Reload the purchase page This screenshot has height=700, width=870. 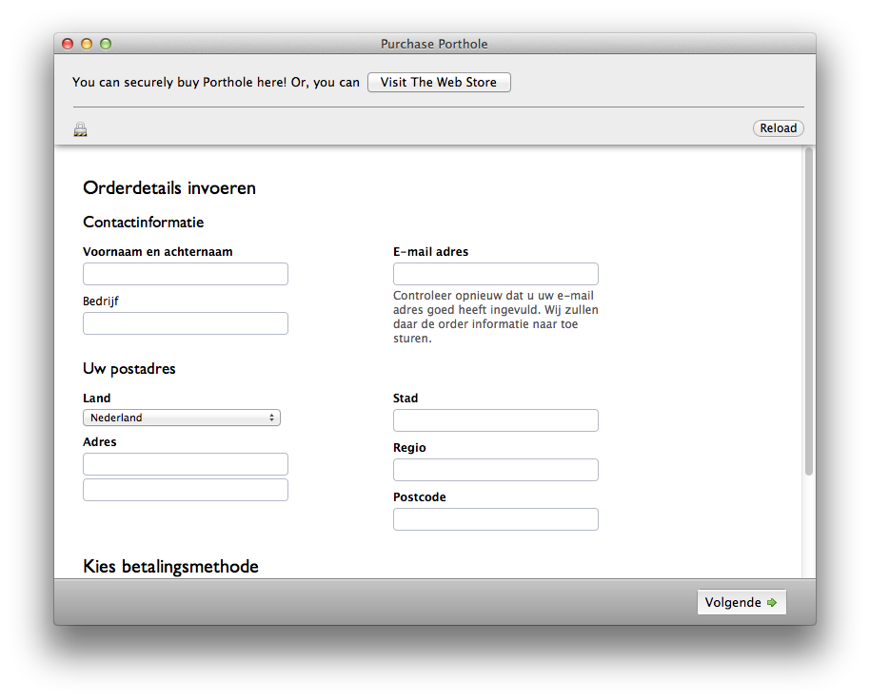click(x=778, y=128)
